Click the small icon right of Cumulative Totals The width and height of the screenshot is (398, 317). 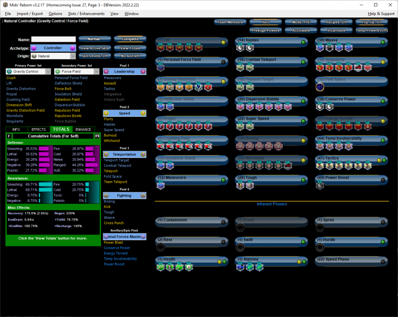pyautogui.click(x=97, y=136)
